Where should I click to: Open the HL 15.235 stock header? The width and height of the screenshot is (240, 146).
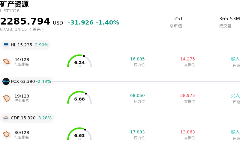[x=25, y=45]
